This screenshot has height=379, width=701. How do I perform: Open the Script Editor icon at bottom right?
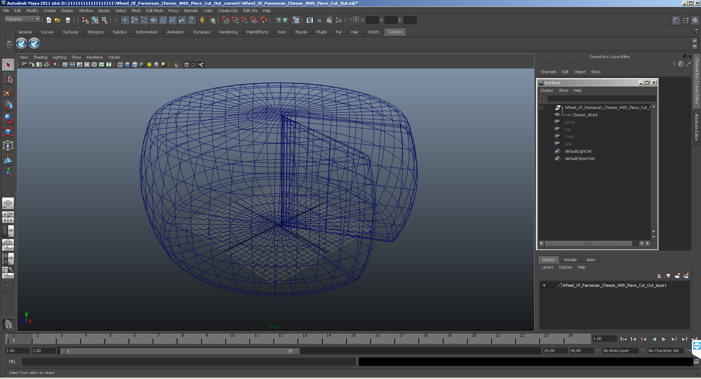coord(696,362)
